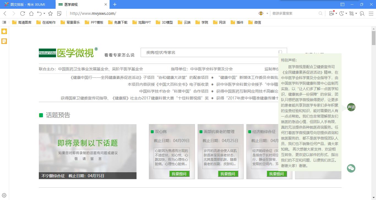
Task: Expand the screenshot tool dropdown arrow
Action: click(x=356, y=13)
